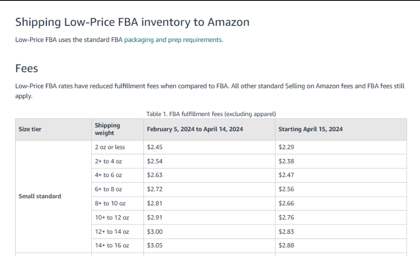Click the Small standard row label

(x=40, y=197)
